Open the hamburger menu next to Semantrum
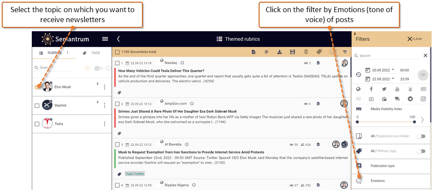The width and height of the screenshot is (432, 190). (105, 39)
